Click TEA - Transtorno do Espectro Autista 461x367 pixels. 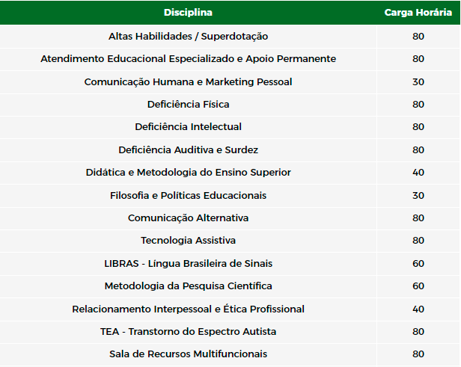[x=188, y=331]
